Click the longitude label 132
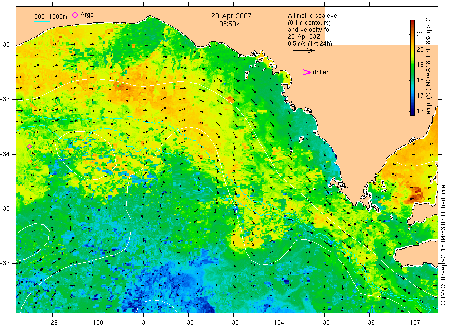449x329 pixels. [189, 323]
